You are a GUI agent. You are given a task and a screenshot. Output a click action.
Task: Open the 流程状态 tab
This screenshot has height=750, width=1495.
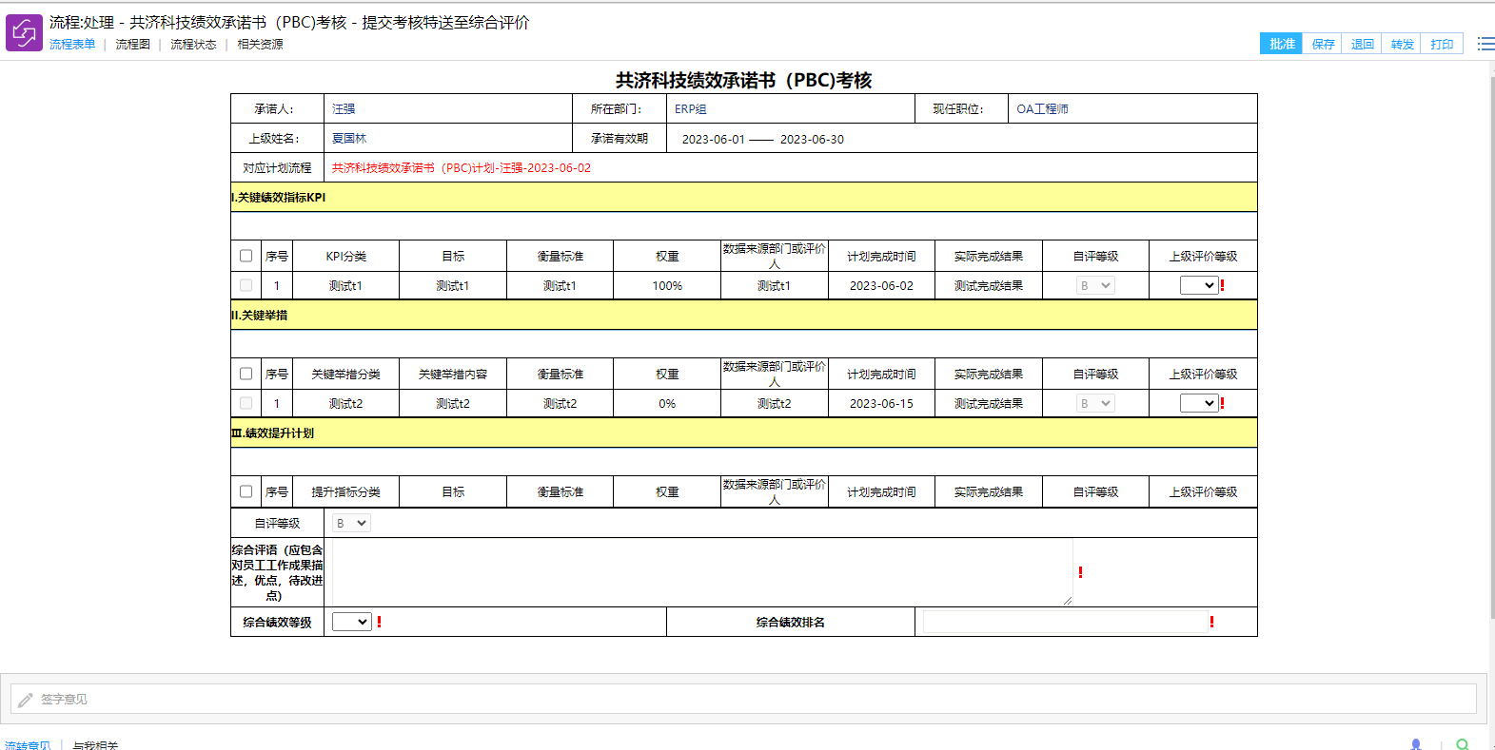tap(193, 45)
